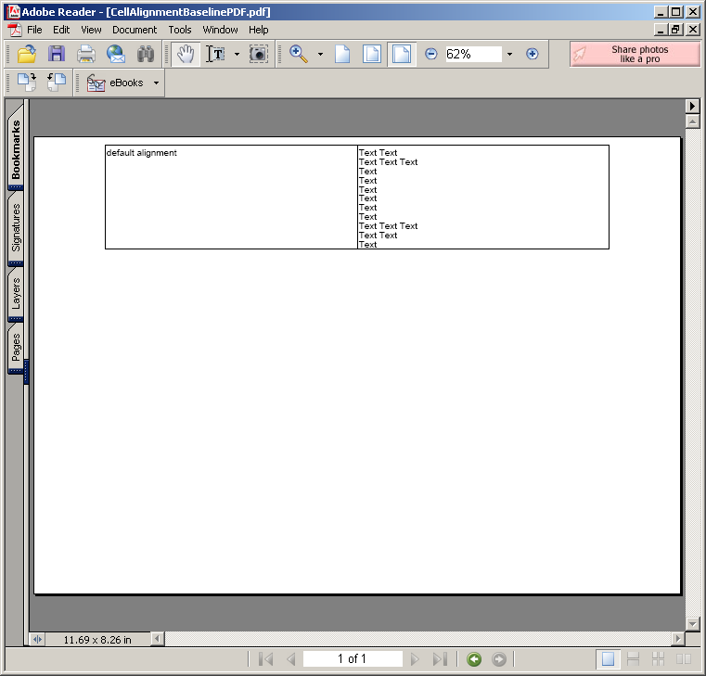Open the View menu

[91, 30]
